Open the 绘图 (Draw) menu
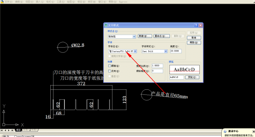The image size is (255, 137). coord(71,2)
